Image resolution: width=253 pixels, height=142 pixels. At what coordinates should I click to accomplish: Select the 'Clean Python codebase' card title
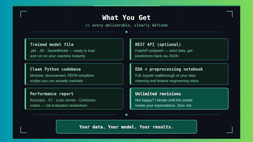click(x=55, y=69)
